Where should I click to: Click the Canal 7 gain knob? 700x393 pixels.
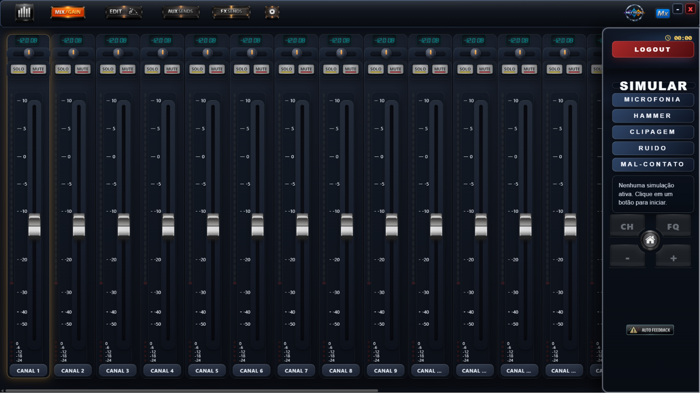tap(297, 53)
